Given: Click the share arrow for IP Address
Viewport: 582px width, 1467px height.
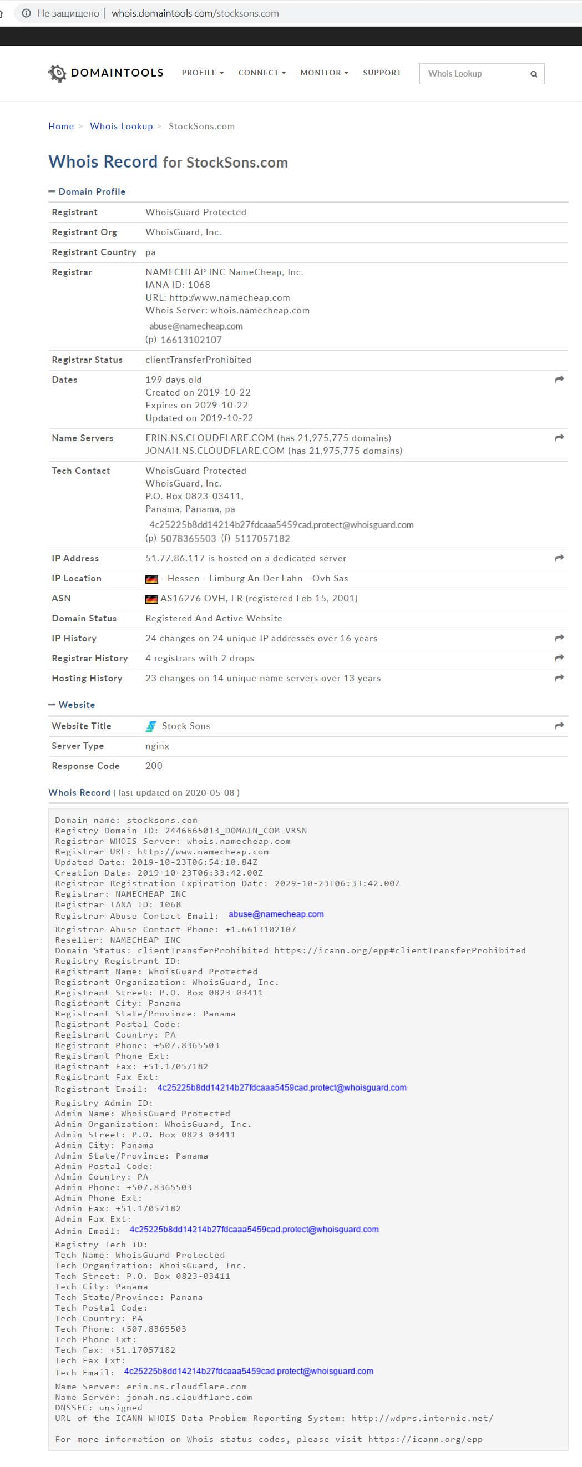Looking at the screenshot, I should point(559,558).
